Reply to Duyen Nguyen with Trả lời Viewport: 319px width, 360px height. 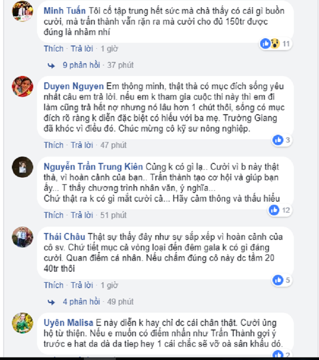pyautogui.click(x=82, y=145)
